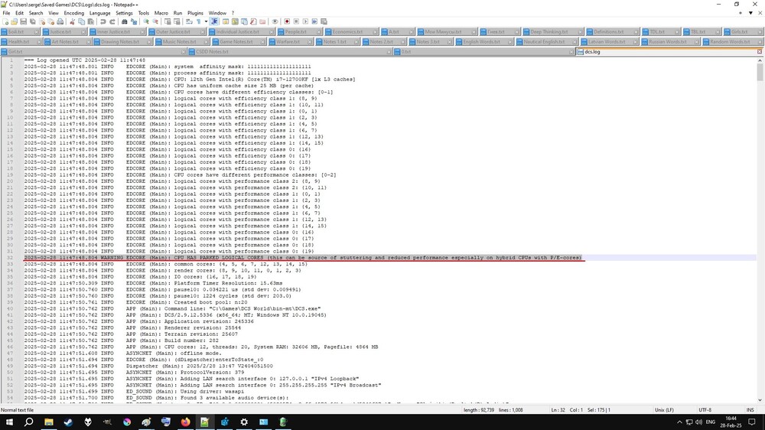Viewport: 765px width, 430px height.
Task: Close the People.txt tab
Action: (x=318, y=31)
